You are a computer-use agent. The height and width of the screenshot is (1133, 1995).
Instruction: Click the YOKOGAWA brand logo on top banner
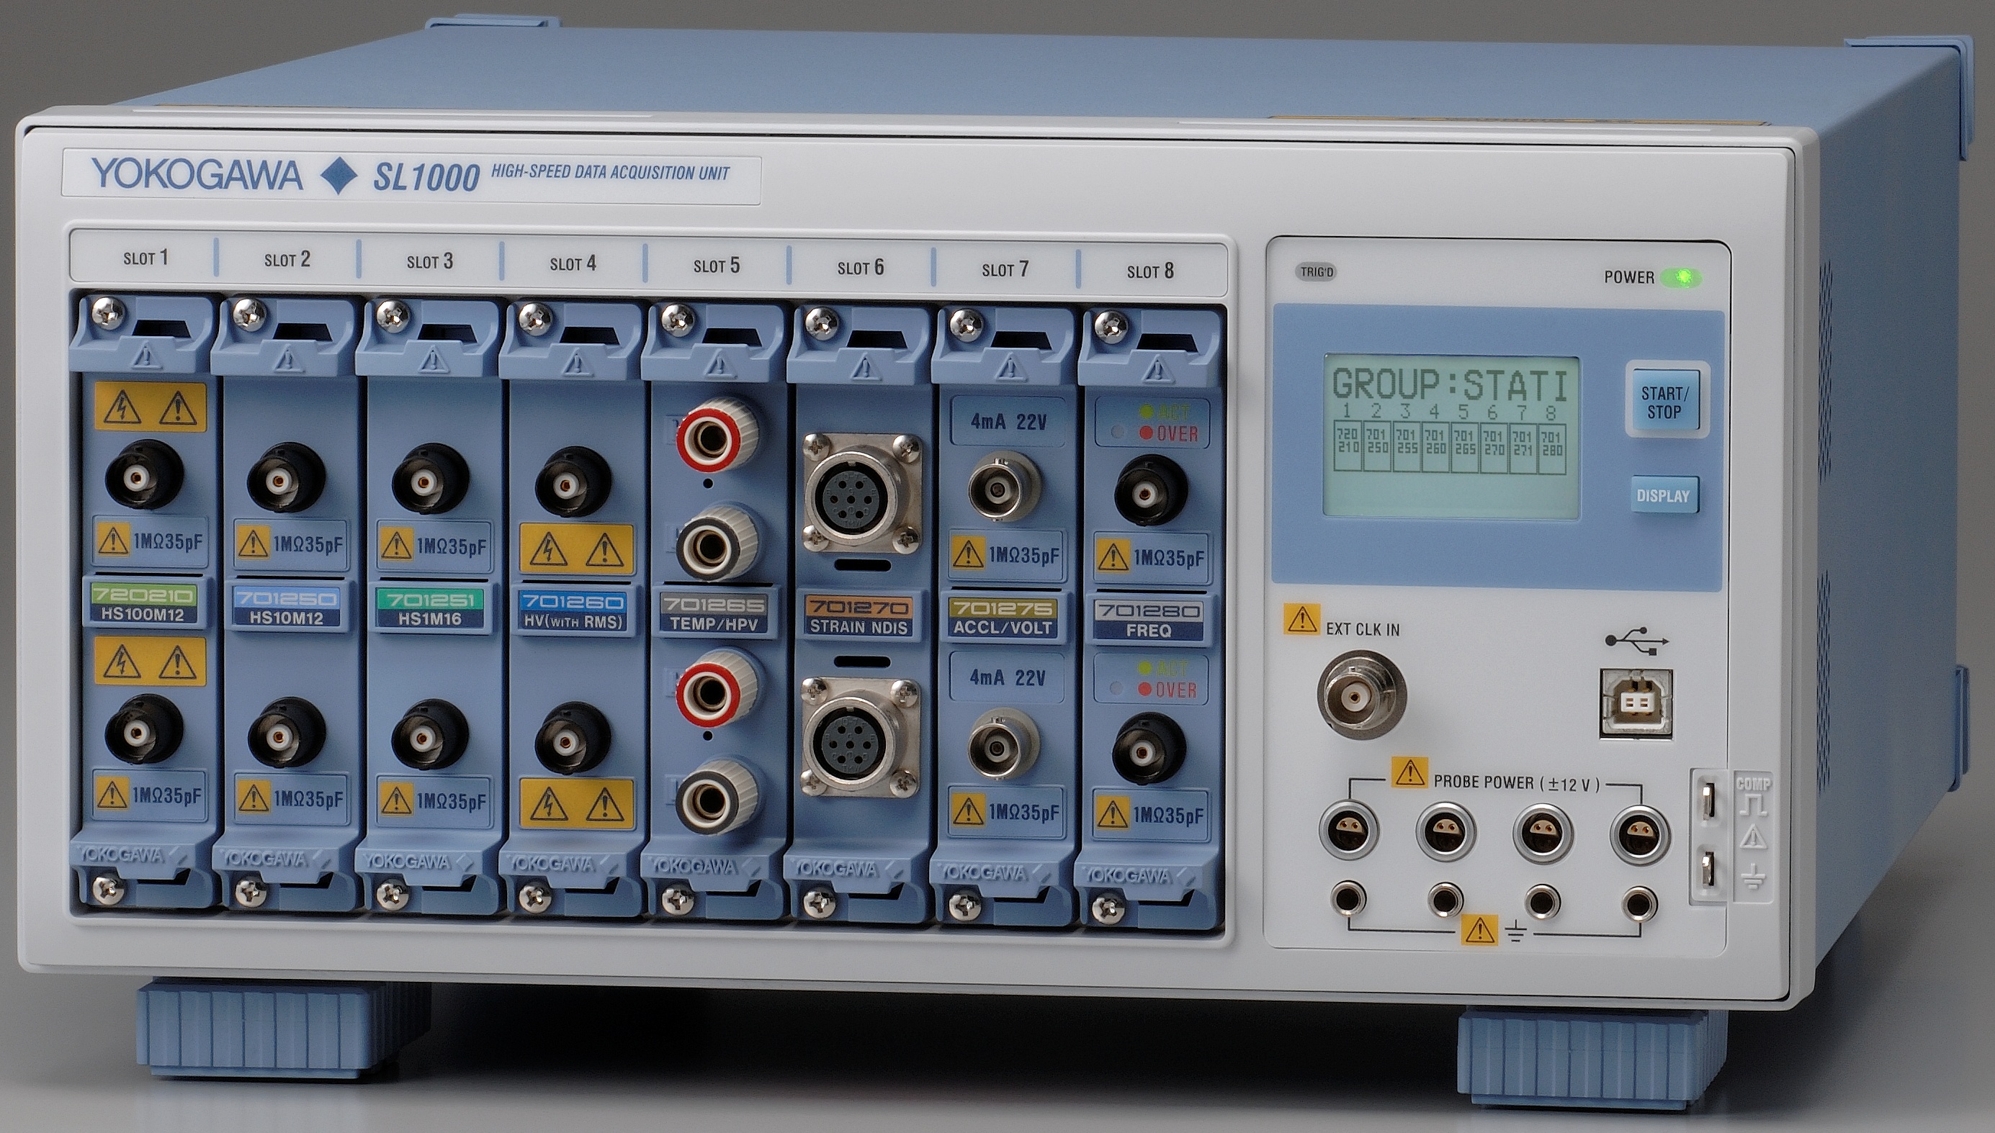coord(196,173)
